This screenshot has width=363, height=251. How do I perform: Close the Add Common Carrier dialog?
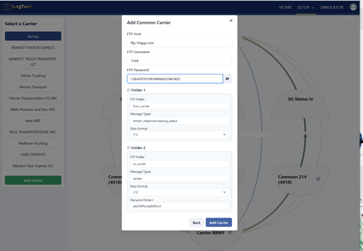pos(230,20)
